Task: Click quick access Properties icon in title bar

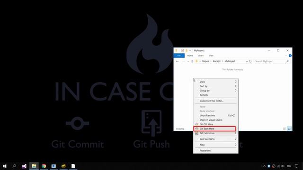Action: 182,51
